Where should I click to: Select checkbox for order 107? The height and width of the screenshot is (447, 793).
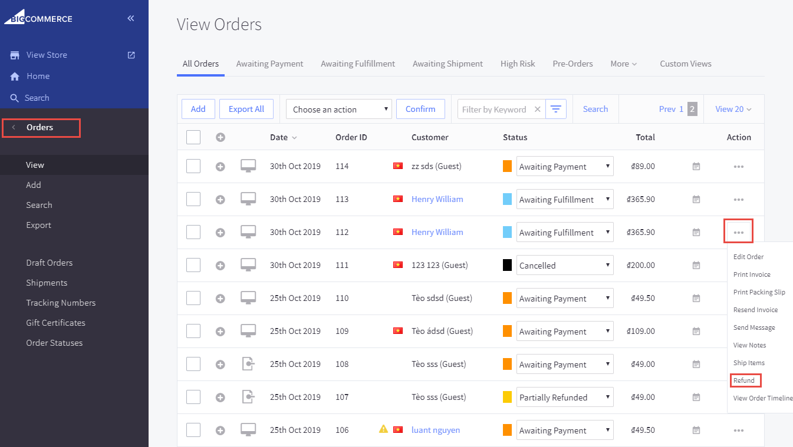click(x=193, y=397)
